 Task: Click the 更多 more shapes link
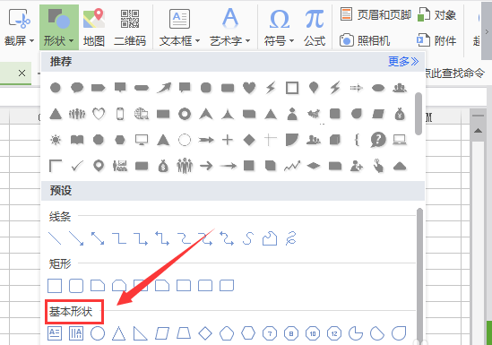tap(403, 61)
